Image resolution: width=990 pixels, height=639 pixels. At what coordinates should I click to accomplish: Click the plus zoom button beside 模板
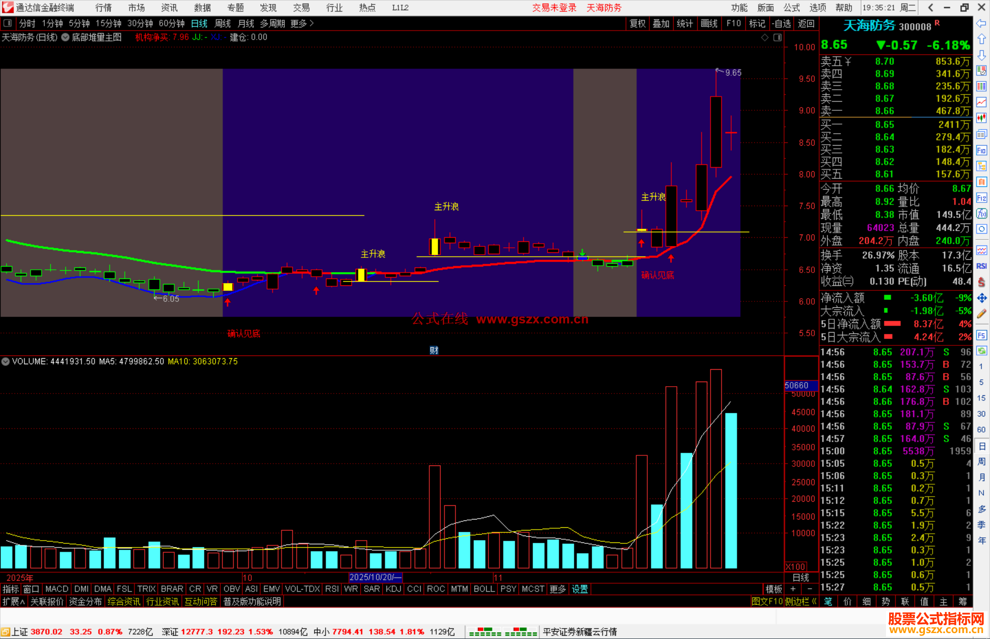point(793,589)
